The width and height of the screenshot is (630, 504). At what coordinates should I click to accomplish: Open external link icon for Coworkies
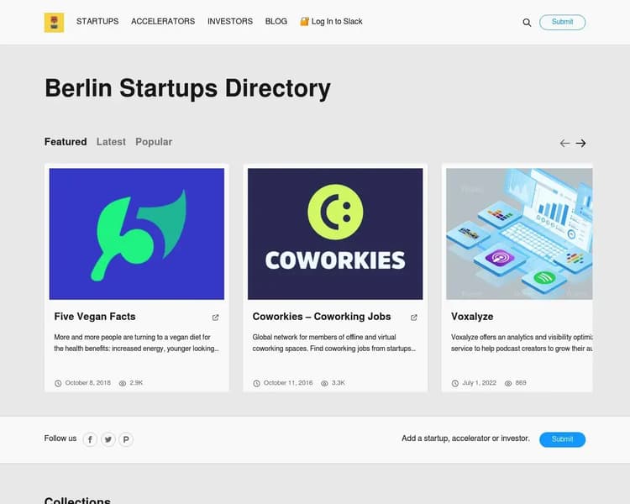pyautogui.click(x=414, y=318)
